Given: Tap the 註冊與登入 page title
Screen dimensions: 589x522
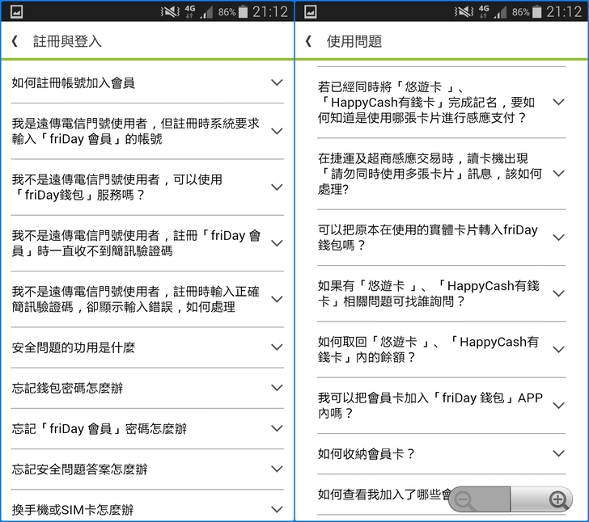Looking at the screenshot, I should coord(67,41).
